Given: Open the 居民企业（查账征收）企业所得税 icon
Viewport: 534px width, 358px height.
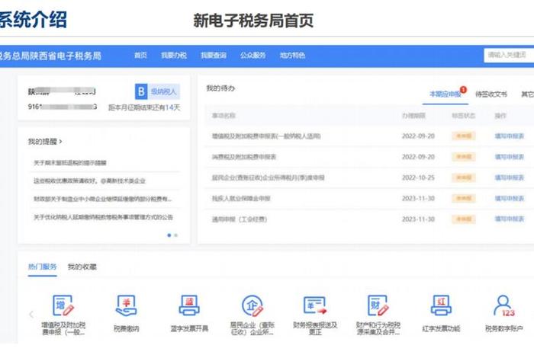Looking at the screenshot, I should [x=252, y=305].
